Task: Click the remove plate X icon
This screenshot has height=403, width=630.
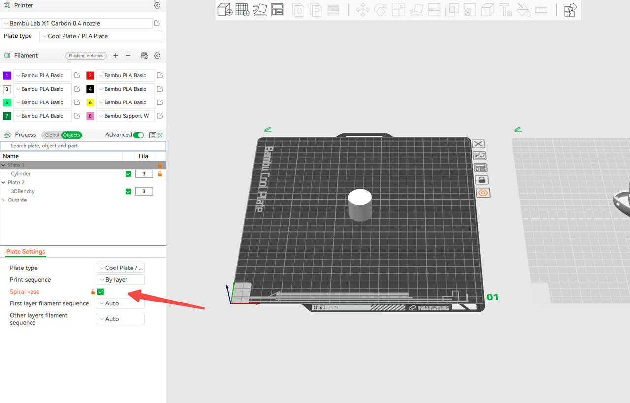Action: 478,144
